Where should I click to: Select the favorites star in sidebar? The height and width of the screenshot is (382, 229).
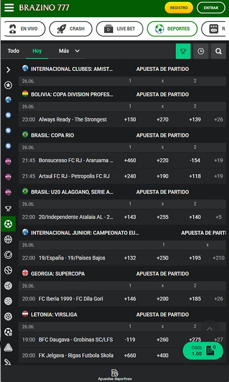[8, 85]
